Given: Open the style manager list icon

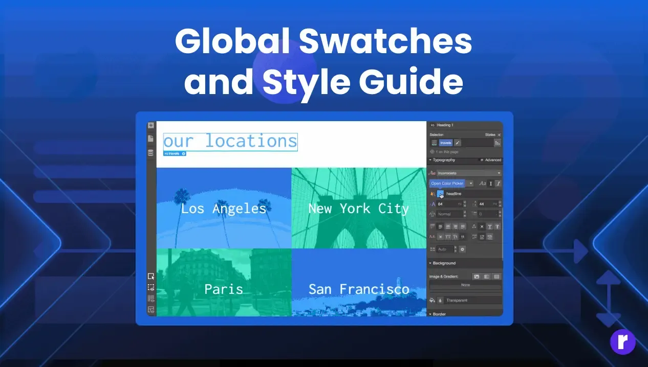Looking at the screenshot, I should pyautogui.click(x=498, y=143).
